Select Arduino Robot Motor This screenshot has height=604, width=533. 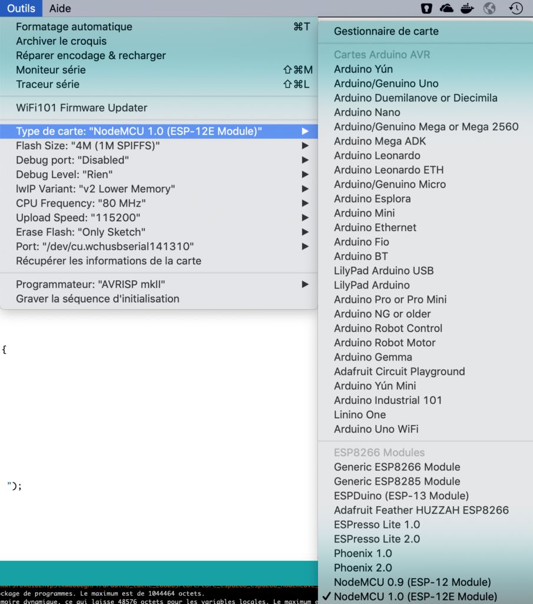pos(425,343)
